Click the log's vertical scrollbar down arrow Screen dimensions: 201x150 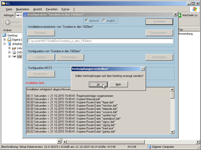172,132
